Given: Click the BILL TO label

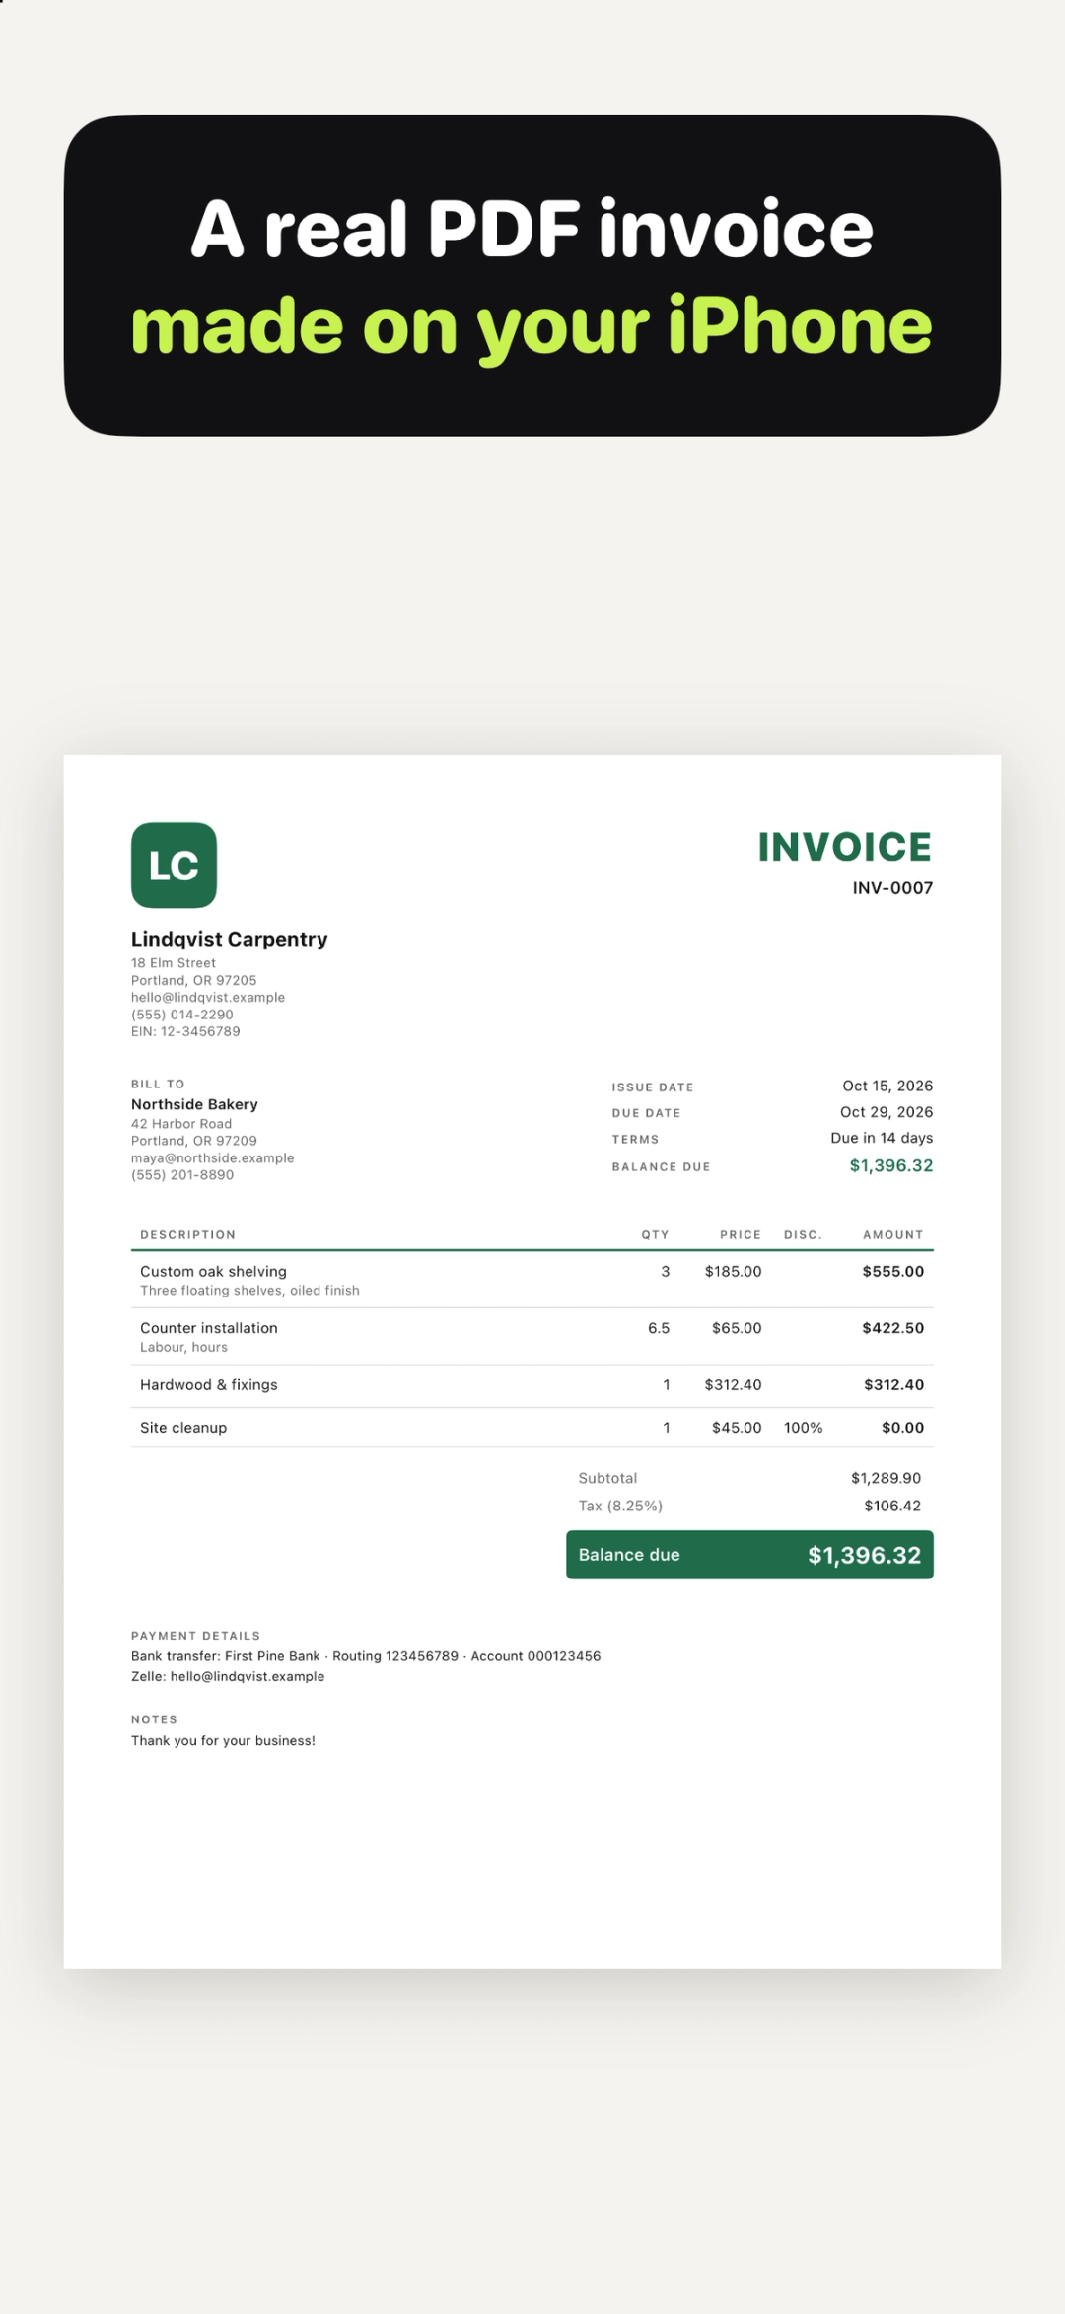Looking at the screenshot, I should [x=158, y=1084].
